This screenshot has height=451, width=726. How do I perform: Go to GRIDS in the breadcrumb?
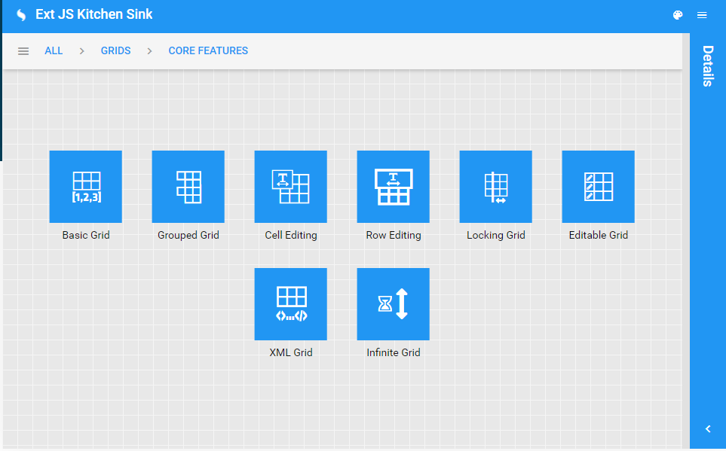[116, 51]
